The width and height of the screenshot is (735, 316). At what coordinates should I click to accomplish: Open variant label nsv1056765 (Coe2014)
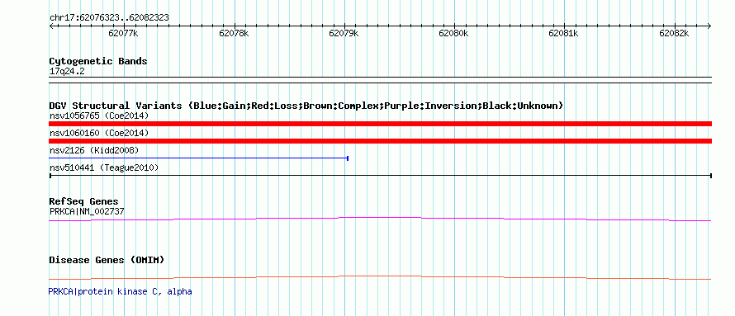tap(99, 116)
